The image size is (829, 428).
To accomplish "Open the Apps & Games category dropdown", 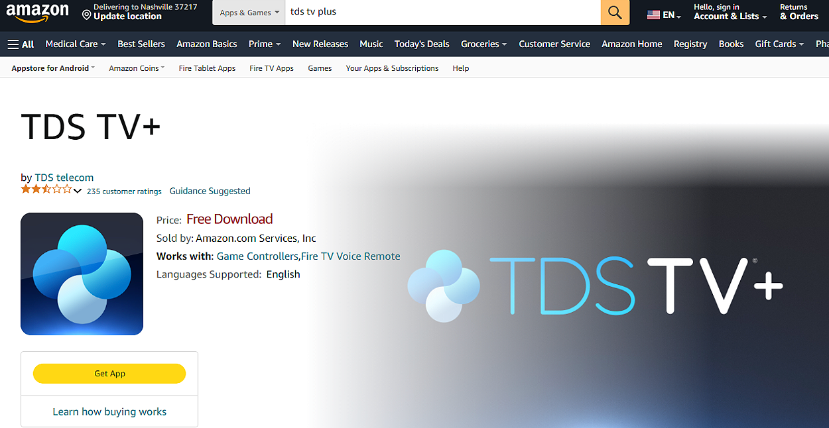I will tap(248, 12).
